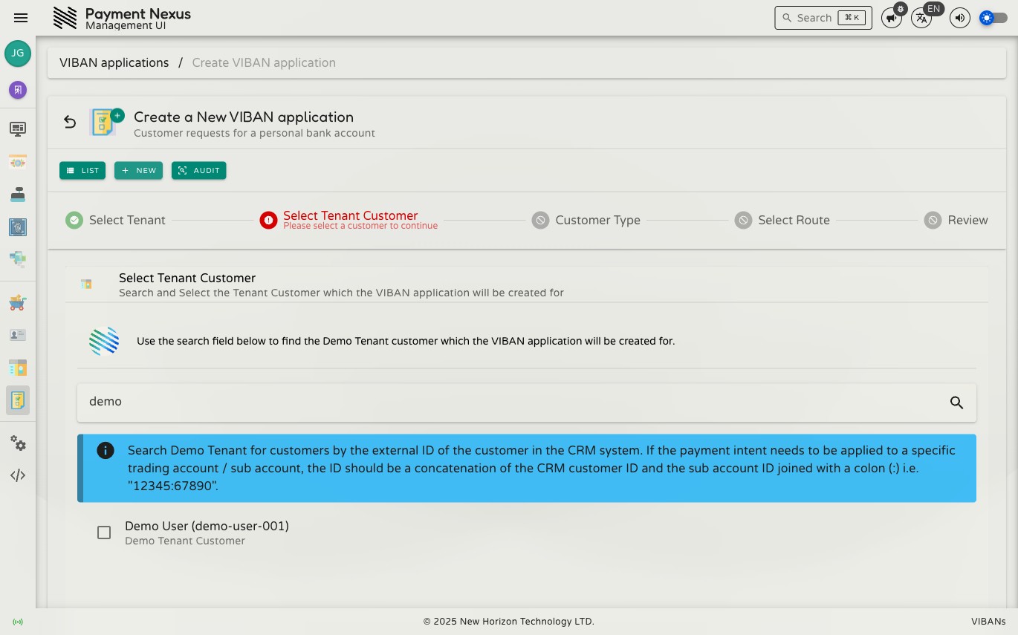
Task: Toggle the light/dark theme switch
Action: [x=993, y=18]
